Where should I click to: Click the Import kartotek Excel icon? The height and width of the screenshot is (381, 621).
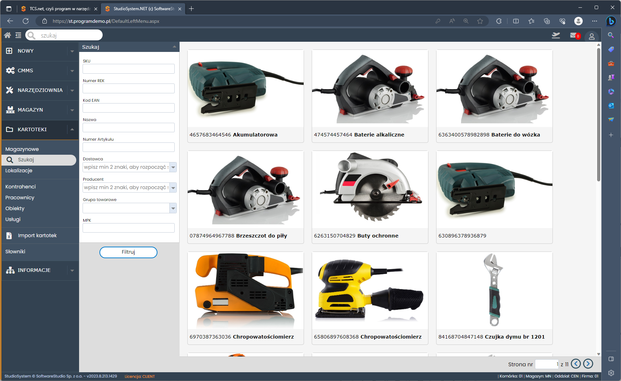tap(9, 236)
